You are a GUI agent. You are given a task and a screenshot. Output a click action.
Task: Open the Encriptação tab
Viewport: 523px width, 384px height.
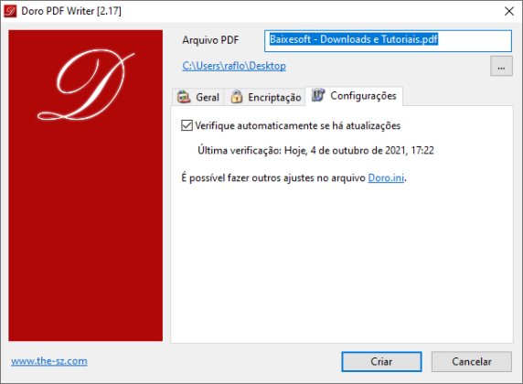click(x=265, y=97)
